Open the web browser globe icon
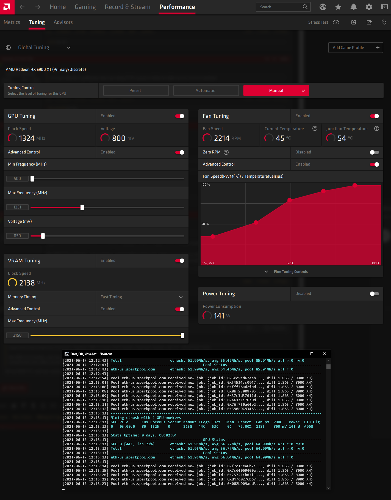This screenshot has height=500, width=391. [323, 7]
